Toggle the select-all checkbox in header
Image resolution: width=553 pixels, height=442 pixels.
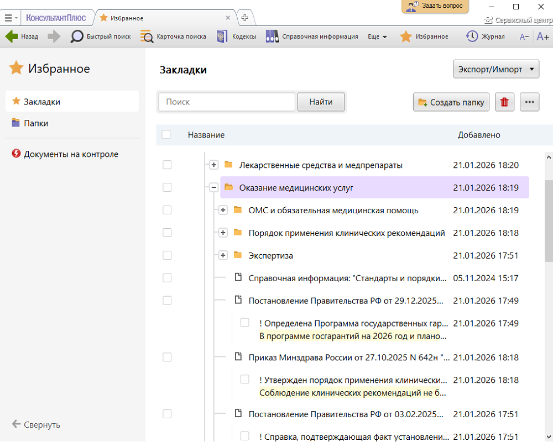pyautogui.click(x=166, y=135)
